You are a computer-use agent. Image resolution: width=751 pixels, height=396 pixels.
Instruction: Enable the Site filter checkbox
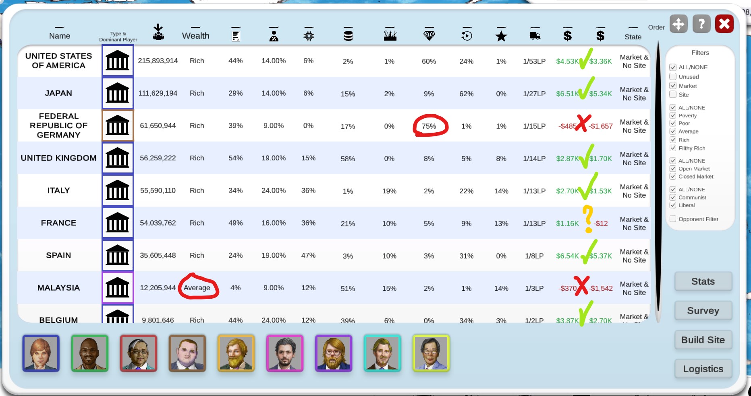pyautogui.click(x=673, y=94)
